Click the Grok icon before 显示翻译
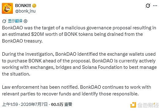The width and height of the screenshot is (162, 111). click(x=4, y=21)
